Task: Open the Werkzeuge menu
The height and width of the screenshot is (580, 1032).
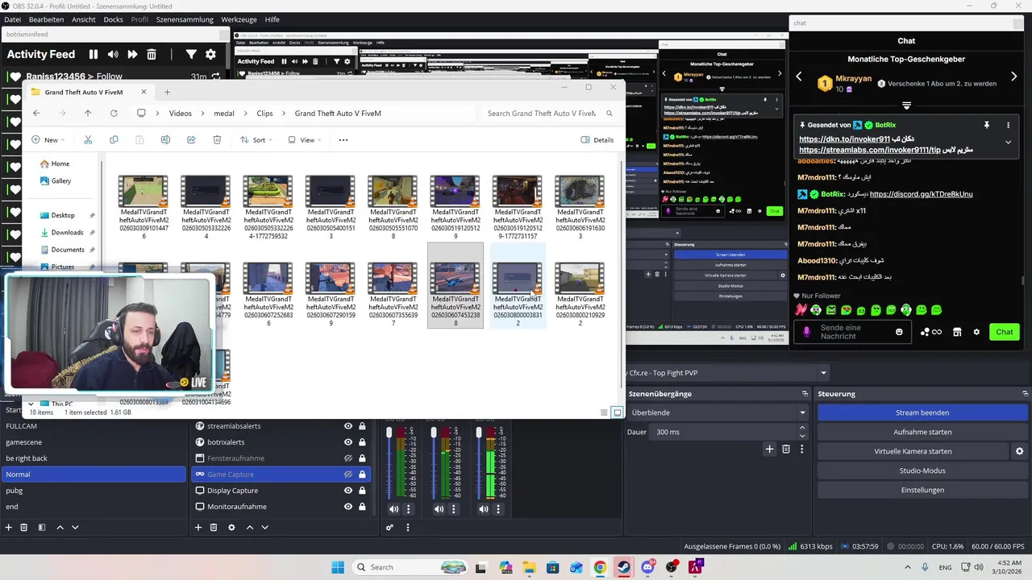Action: [x=239, y=19]
